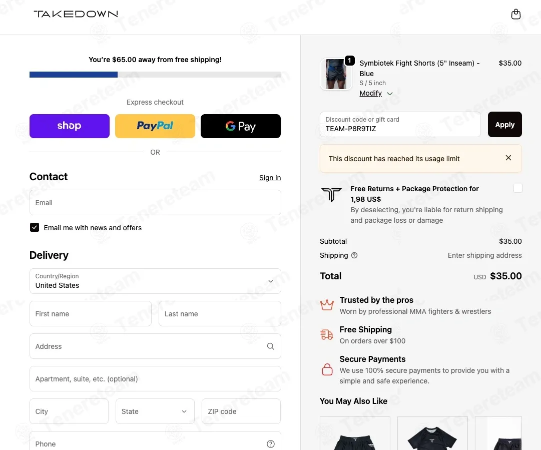Open the shopping bag cart icon
Viewport: 541px width, 450px height.
[516, 14]
